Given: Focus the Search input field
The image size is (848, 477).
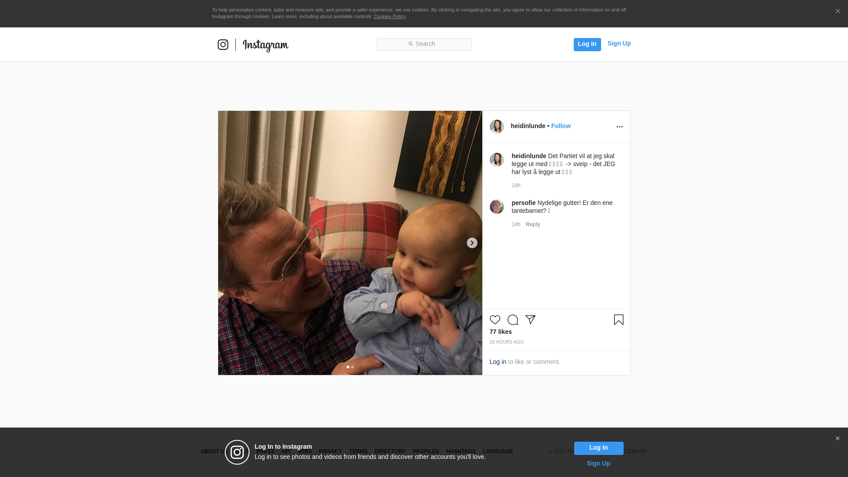Looking at the screenshot, I should pos(424,45).
